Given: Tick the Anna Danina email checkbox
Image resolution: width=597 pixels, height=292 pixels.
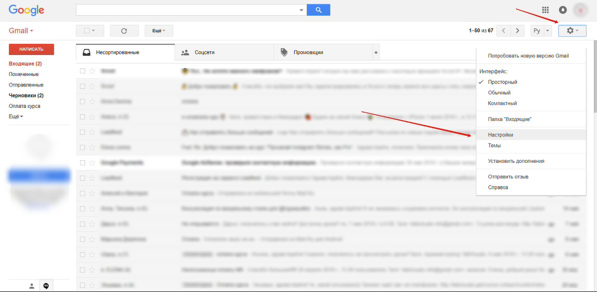Looking at the screenshot, I should [82, 101].
